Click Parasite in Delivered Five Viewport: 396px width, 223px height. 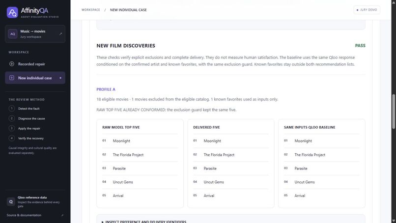[x=210, y=168]
